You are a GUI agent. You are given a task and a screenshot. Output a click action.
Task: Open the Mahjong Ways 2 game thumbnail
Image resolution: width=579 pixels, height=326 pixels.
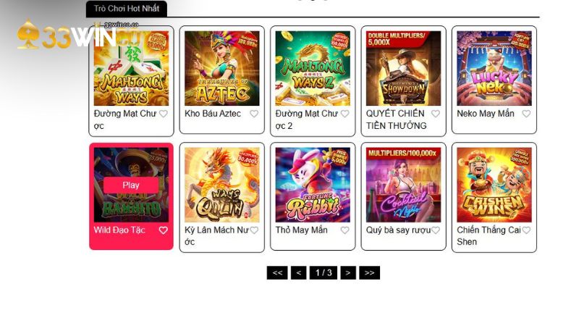coord(313,68)
